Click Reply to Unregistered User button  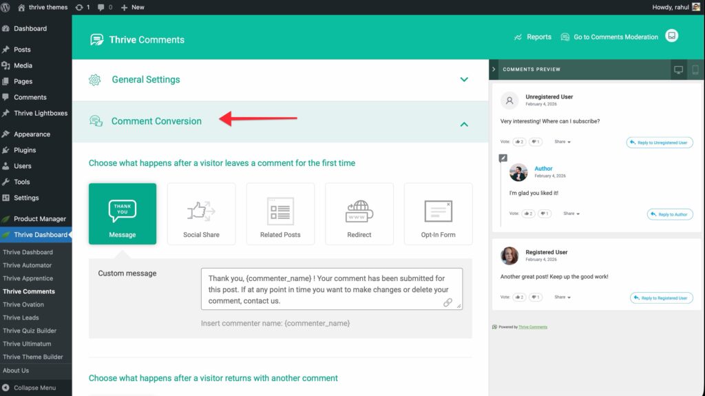[660, 143]
